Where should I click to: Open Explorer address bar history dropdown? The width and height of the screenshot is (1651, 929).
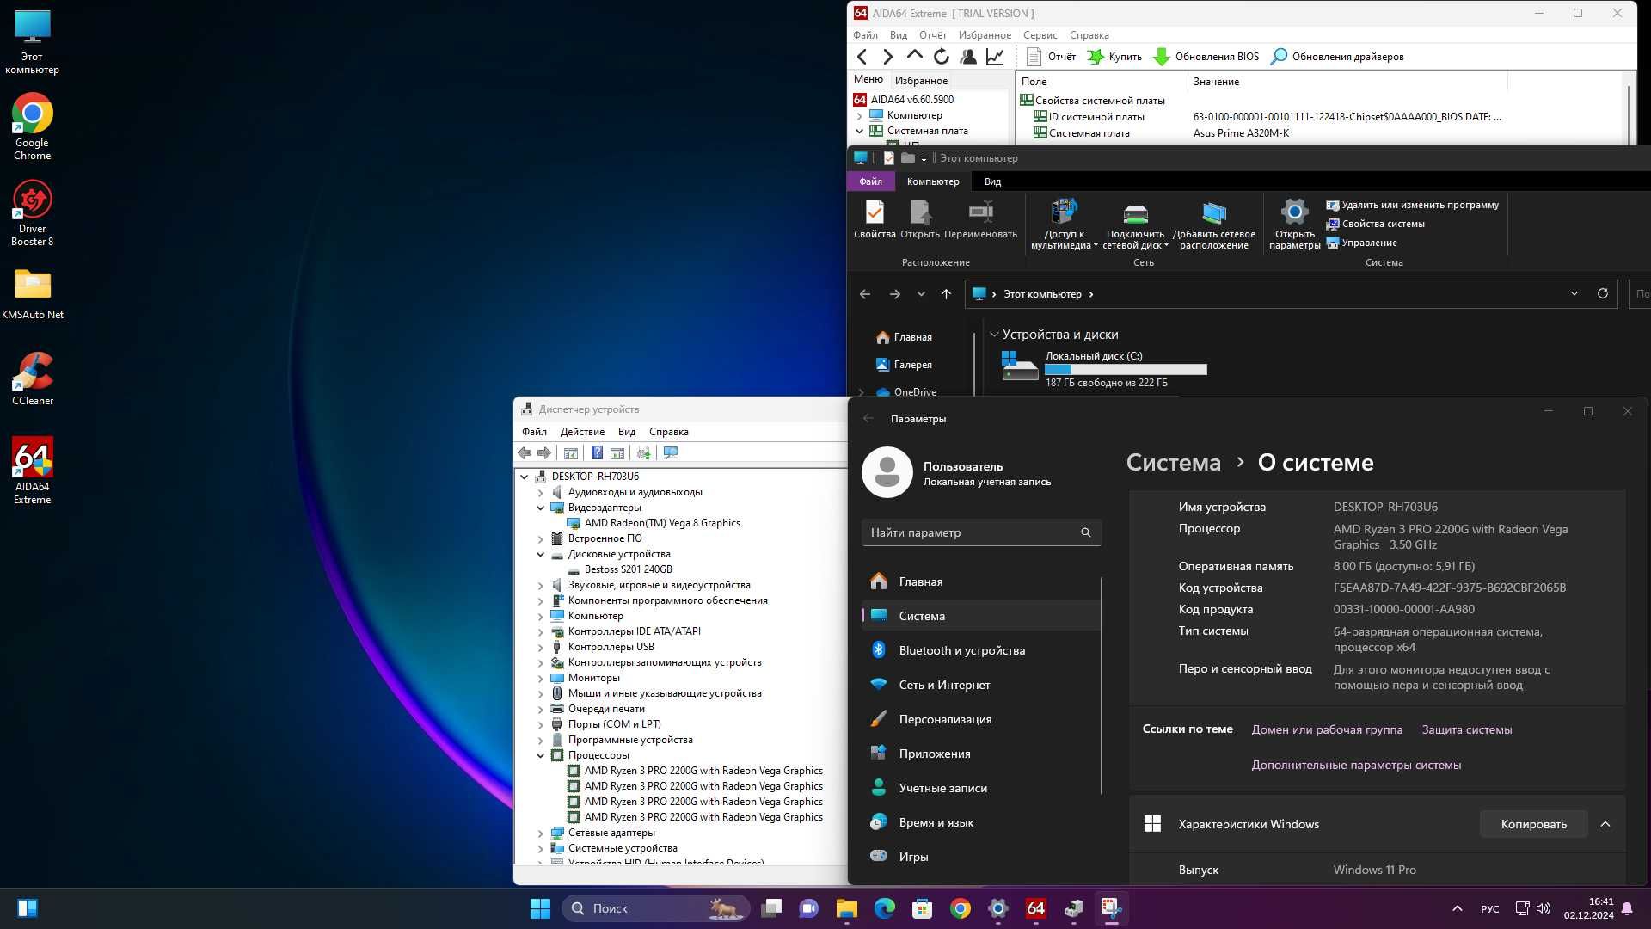[x=1574, y=293]
